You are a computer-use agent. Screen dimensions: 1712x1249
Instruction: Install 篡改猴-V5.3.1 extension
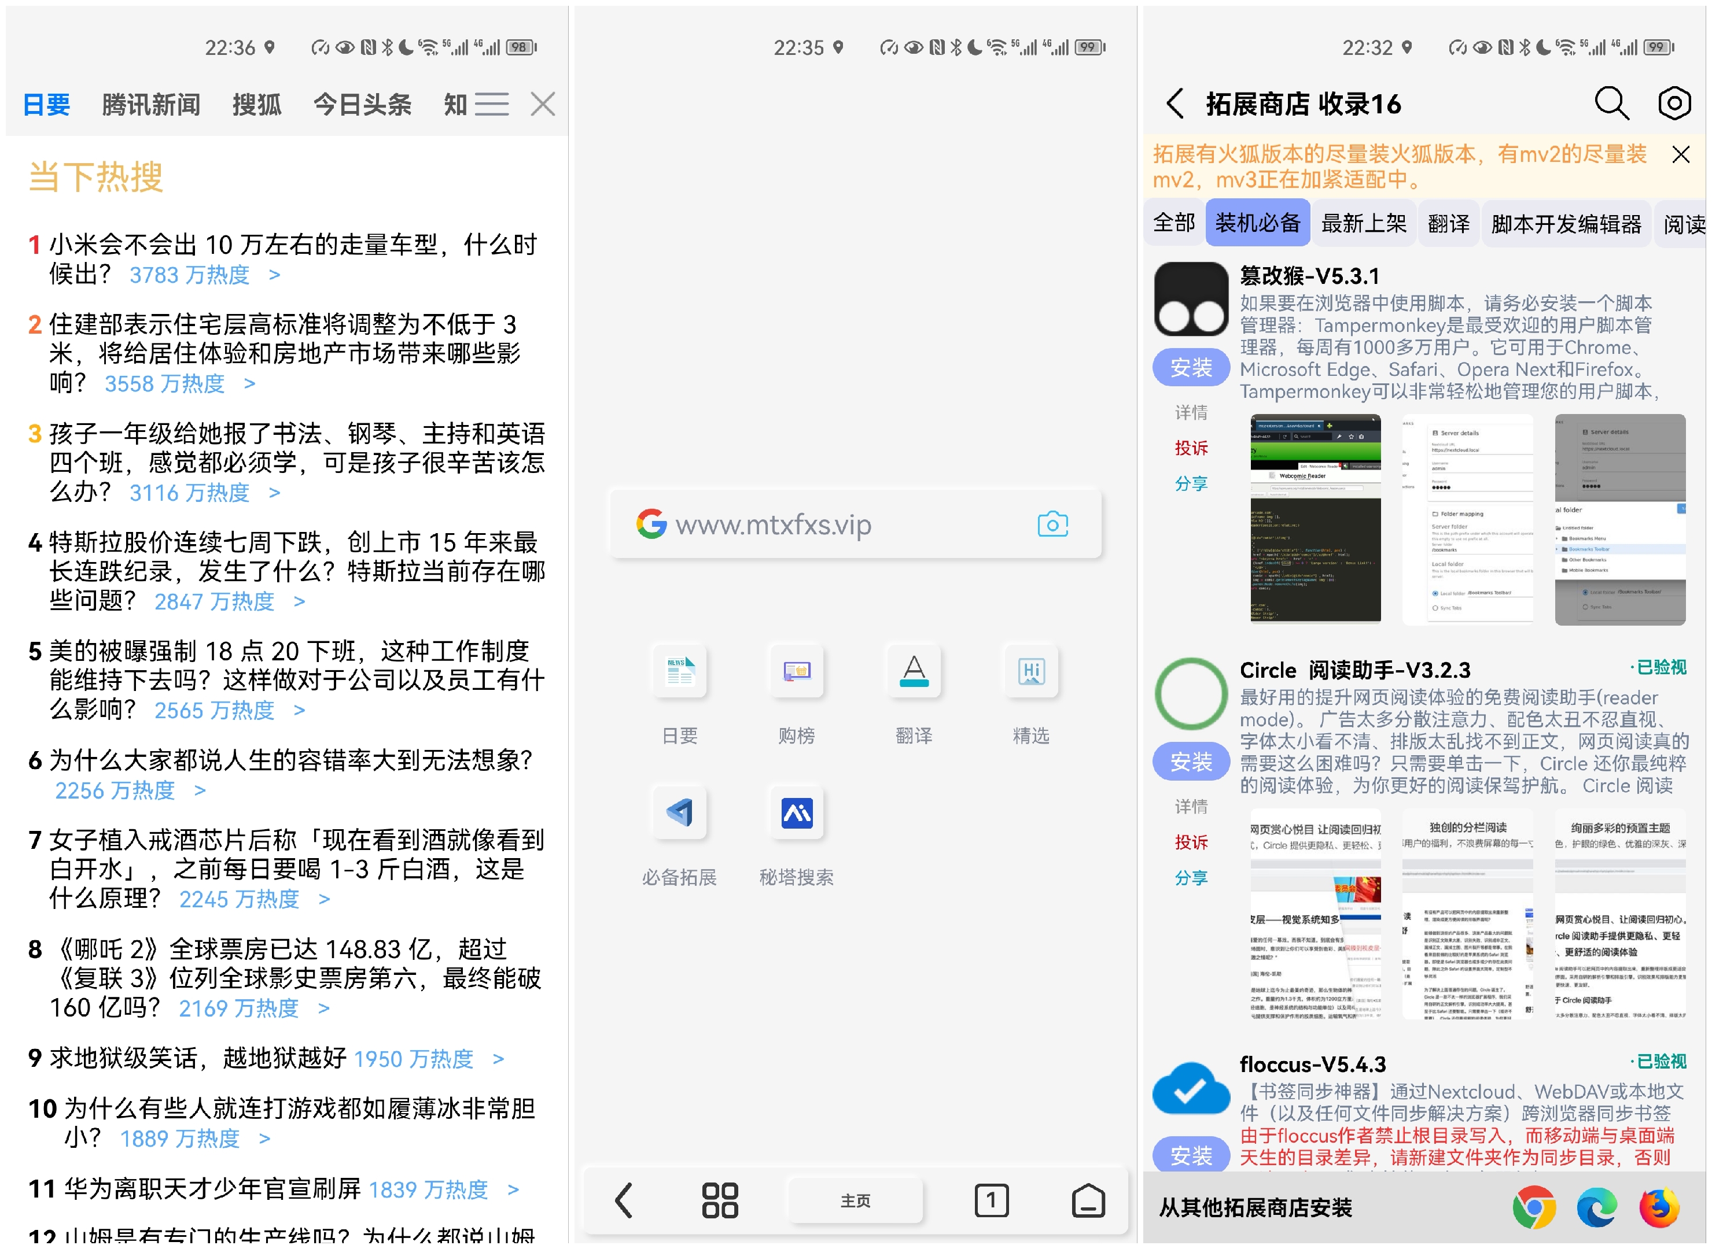(x=1191, y=367)
